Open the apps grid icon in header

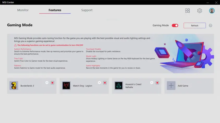coord(187,11)
